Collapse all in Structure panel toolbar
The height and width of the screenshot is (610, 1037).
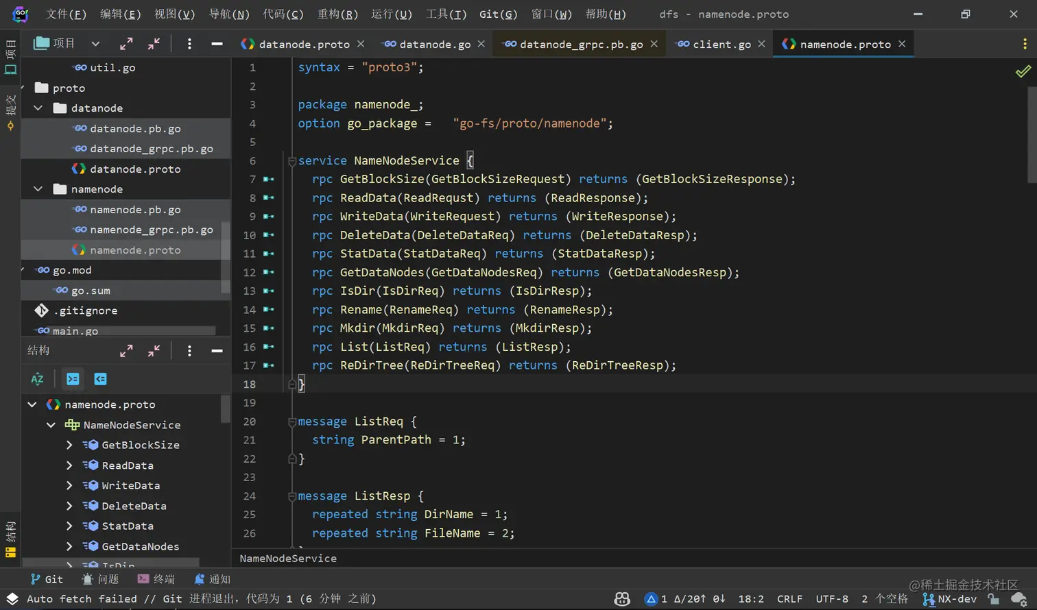(x=154, y=351)
